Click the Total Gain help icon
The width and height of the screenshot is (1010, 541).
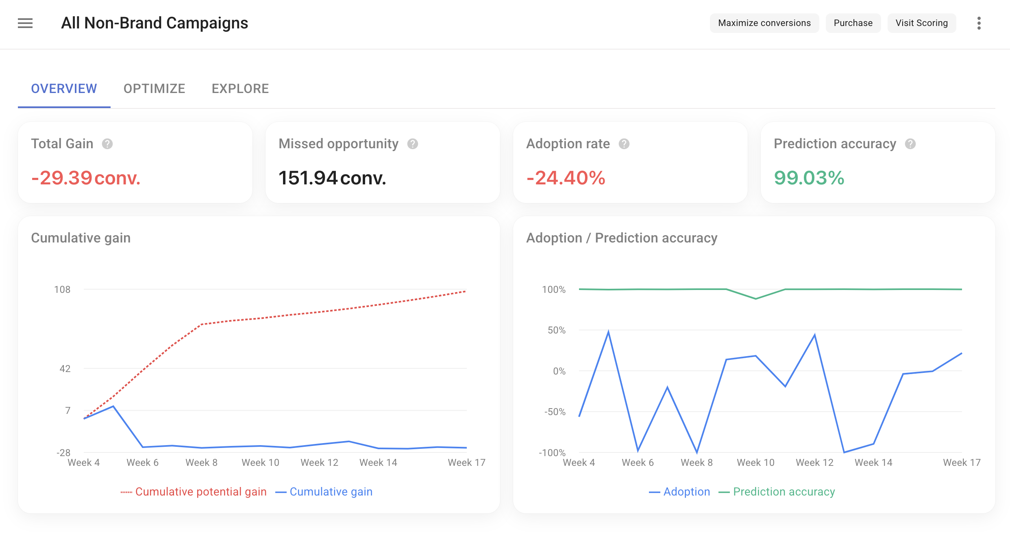[107, 143]
